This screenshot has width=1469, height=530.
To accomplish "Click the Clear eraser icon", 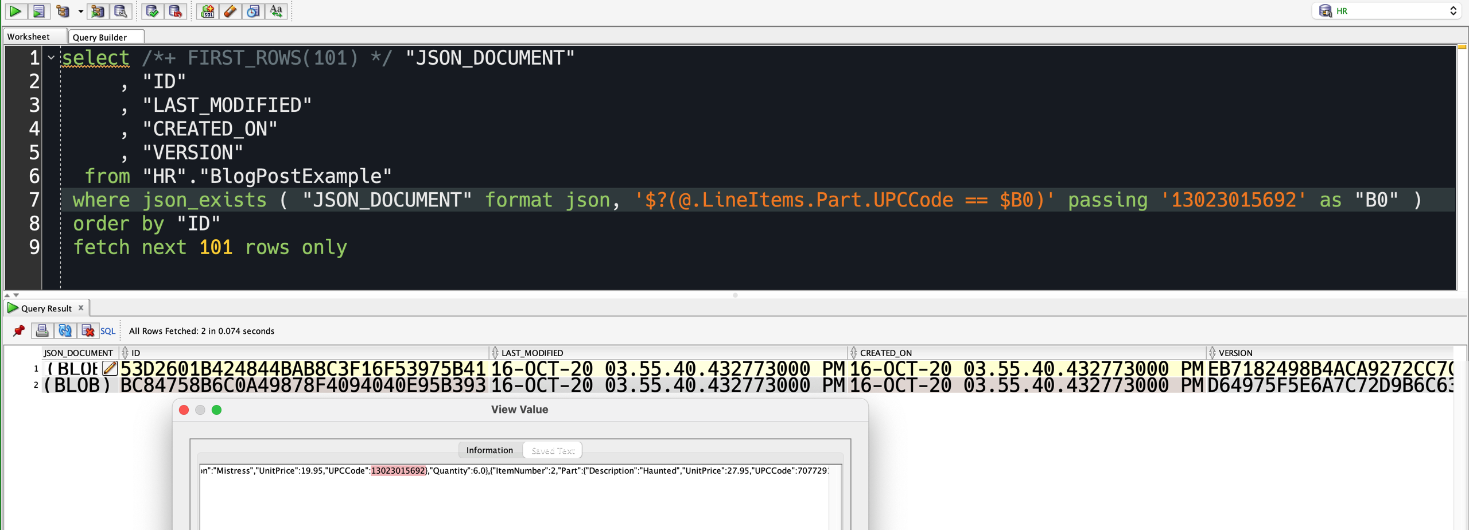I will 230,11.
